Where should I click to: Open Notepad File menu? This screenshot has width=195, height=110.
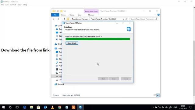(2, 5)
